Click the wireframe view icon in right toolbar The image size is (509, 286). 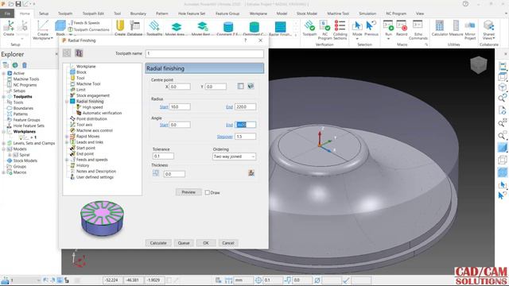pyautogui.click(x=502, y=160)
